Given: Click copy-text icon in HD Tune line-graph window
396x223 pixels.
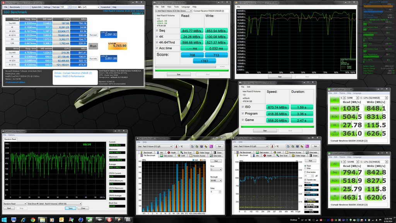Looking at the screenshot, I should tap(288, 146).
